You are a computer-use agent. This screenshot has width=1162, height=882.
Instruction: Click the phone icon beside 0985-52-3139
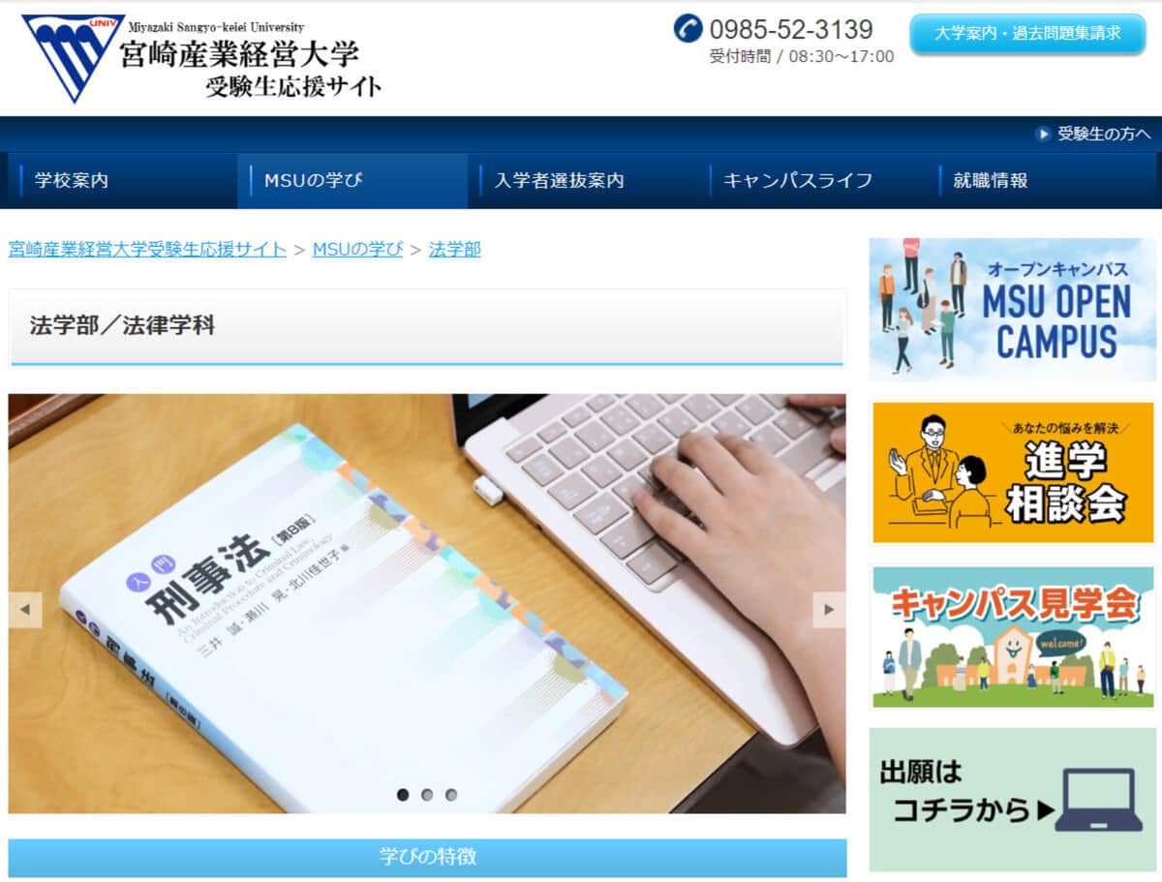click(x=688, y=29)
